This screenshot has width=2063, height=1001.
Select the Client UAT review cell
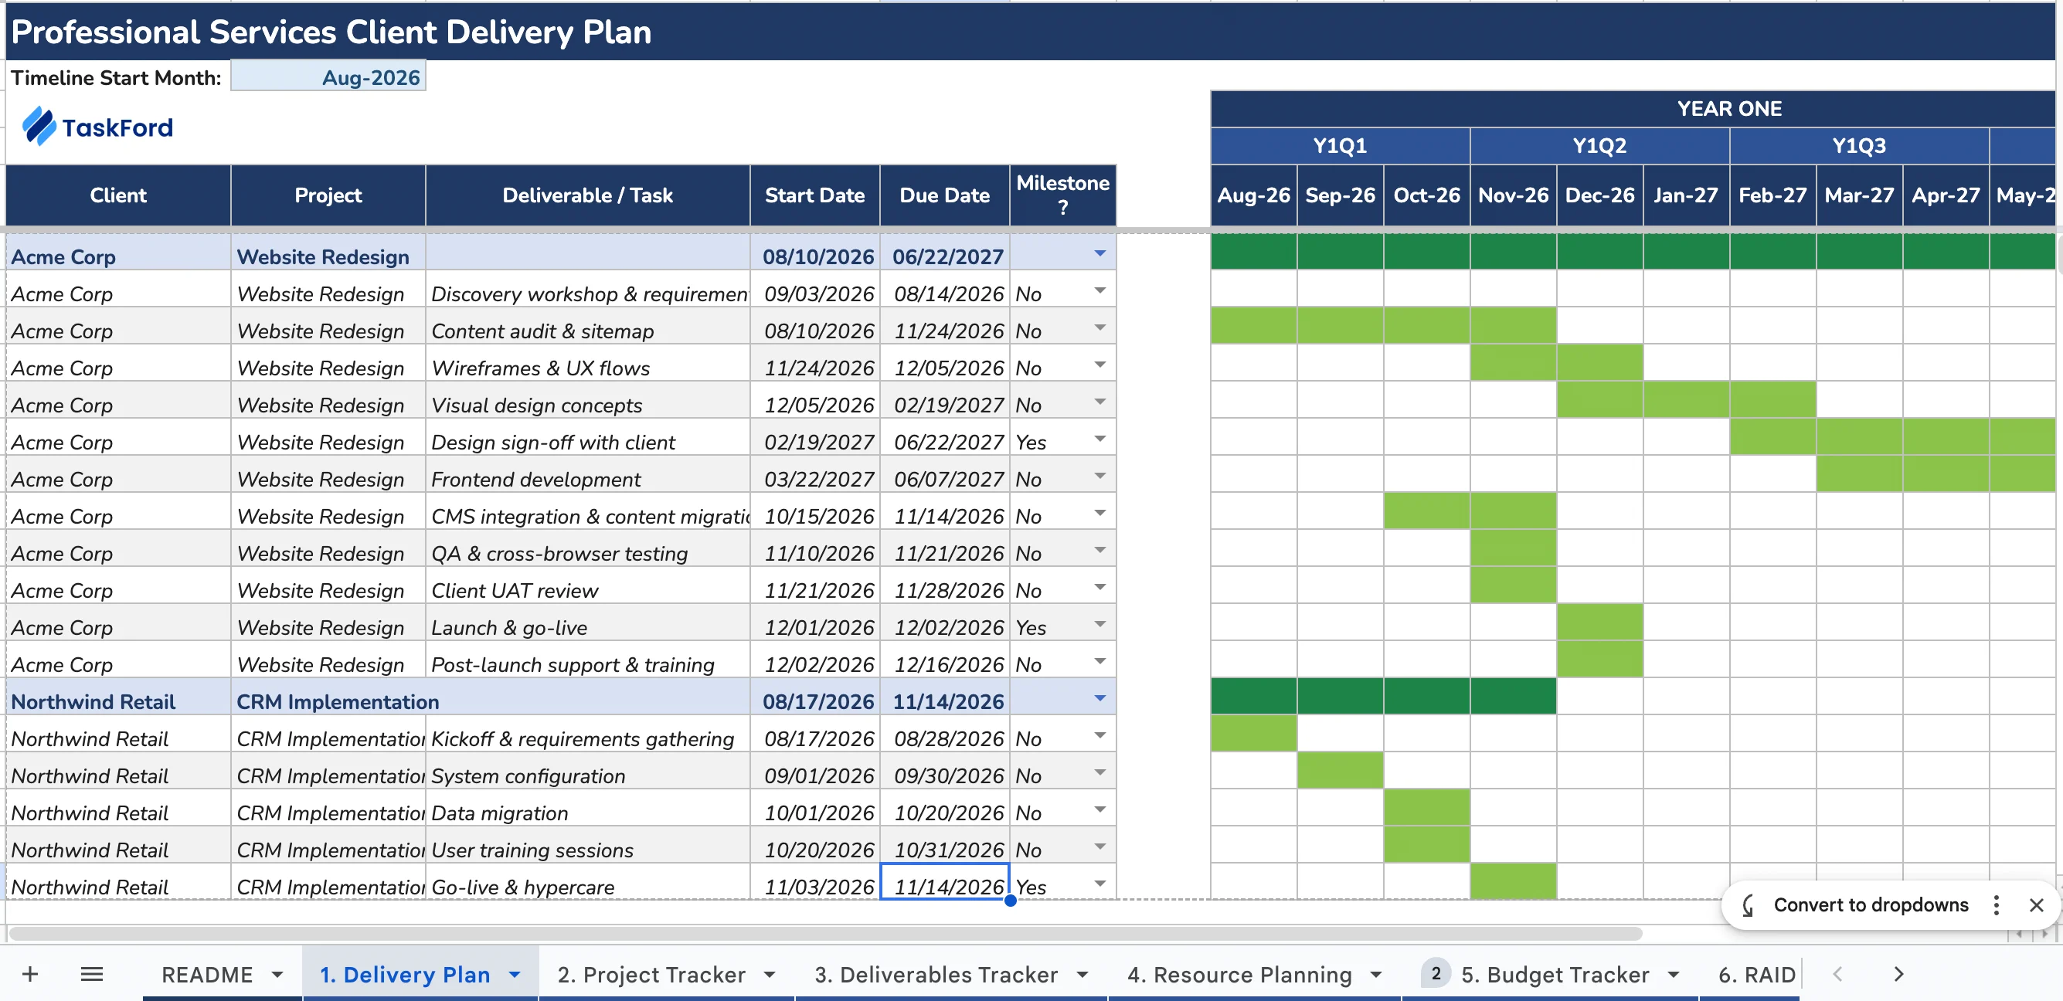click(587, 587)
